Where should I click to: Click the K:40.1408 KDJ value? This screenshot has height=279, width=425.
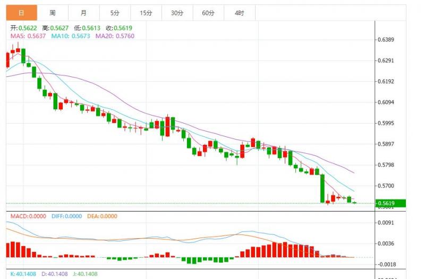click(23, 274)
